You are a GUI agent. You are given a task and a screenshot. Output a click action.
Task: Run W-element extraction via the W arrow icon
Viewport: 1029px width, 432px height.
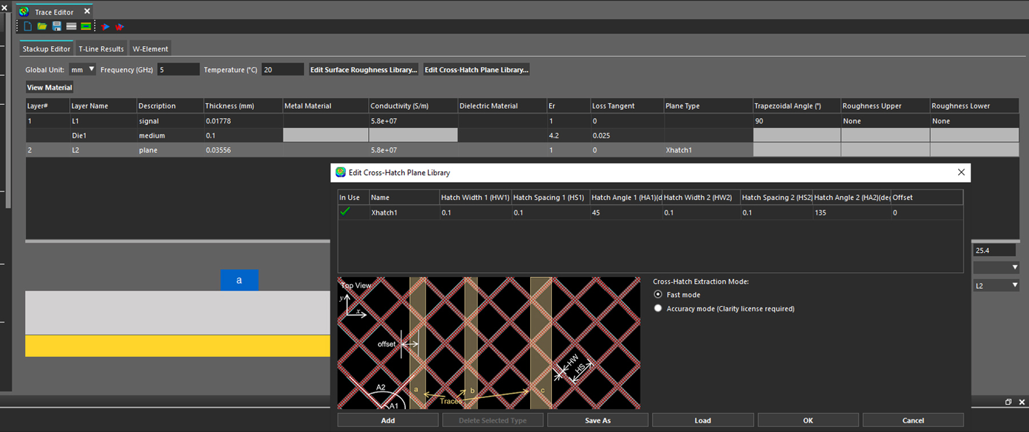coord(119,27)
